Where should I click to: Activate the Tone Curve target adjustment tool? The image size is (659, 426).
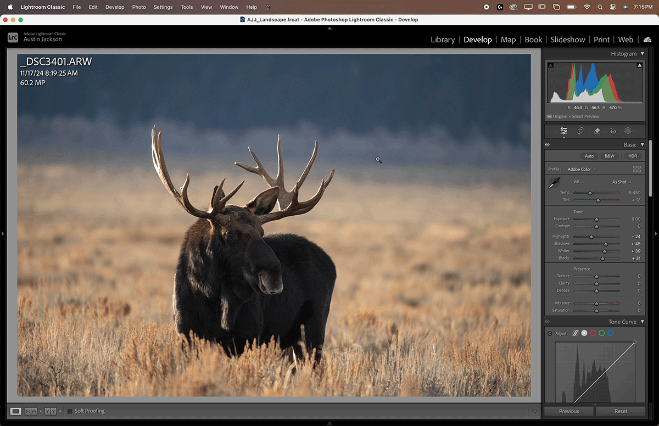[550, 334]
